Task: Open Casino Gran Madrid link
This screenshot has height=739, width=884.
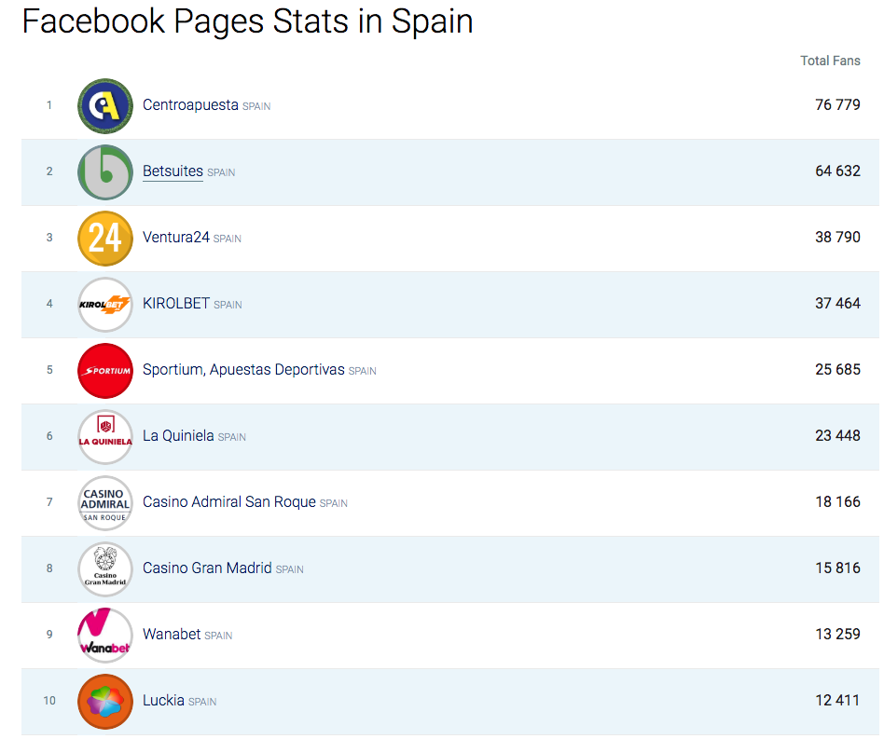Action: click(x=207, y=568)
